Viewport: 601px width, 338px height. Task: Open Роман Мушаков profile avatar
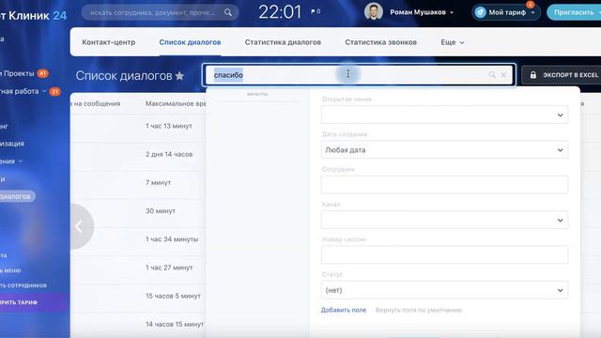[374, 12]
